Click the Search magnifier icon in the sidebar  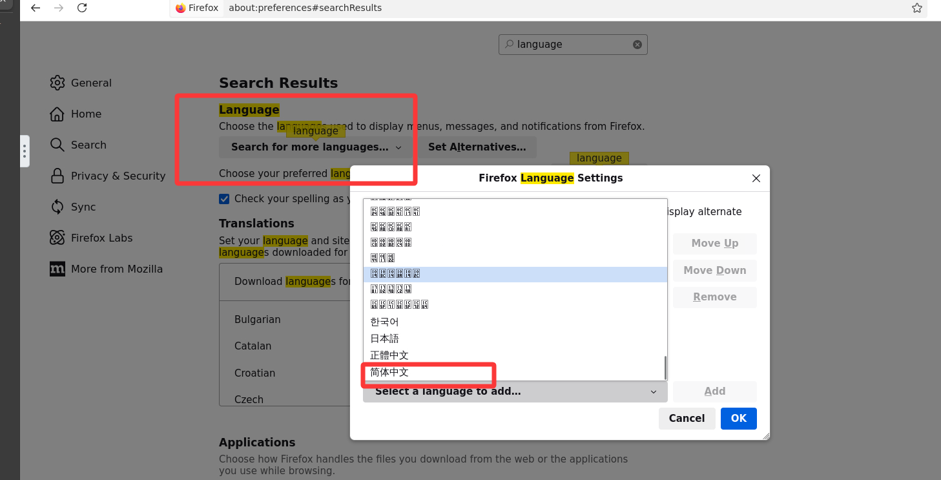click(57, 145)
